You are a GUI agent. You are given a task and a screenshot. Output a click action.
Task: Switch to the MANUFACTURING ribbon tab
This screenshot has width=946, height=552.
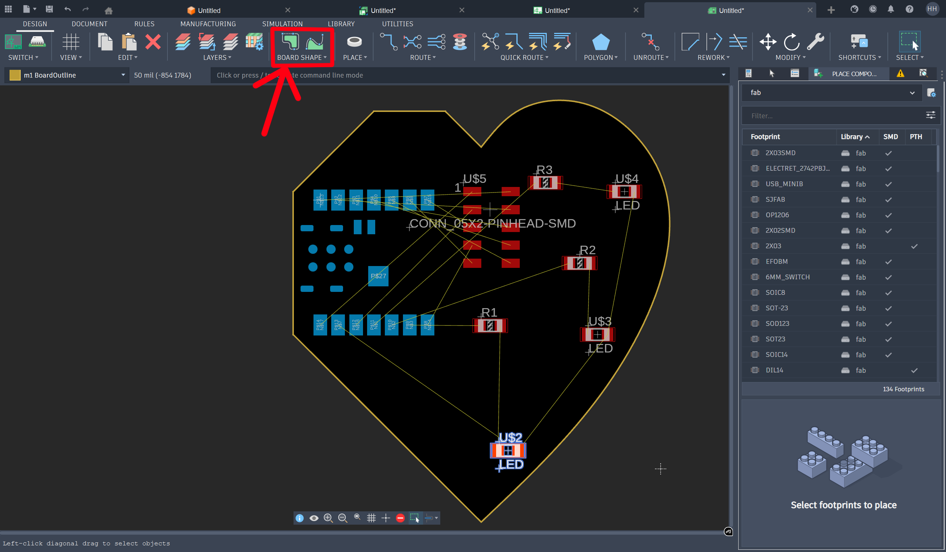pyautogui.click(x=208, y=24)
